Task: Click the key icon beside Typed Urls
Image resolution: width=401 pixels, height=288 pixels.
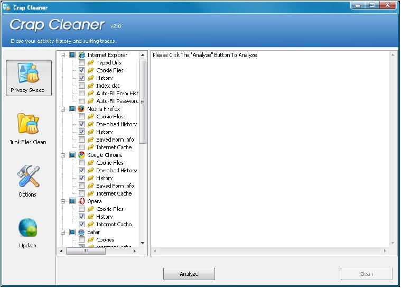Action: (90, 62)
